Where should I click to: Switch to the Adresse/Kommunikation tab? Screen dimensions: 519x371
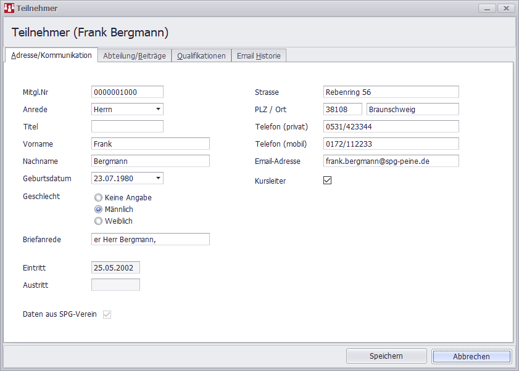click(51, 55)
